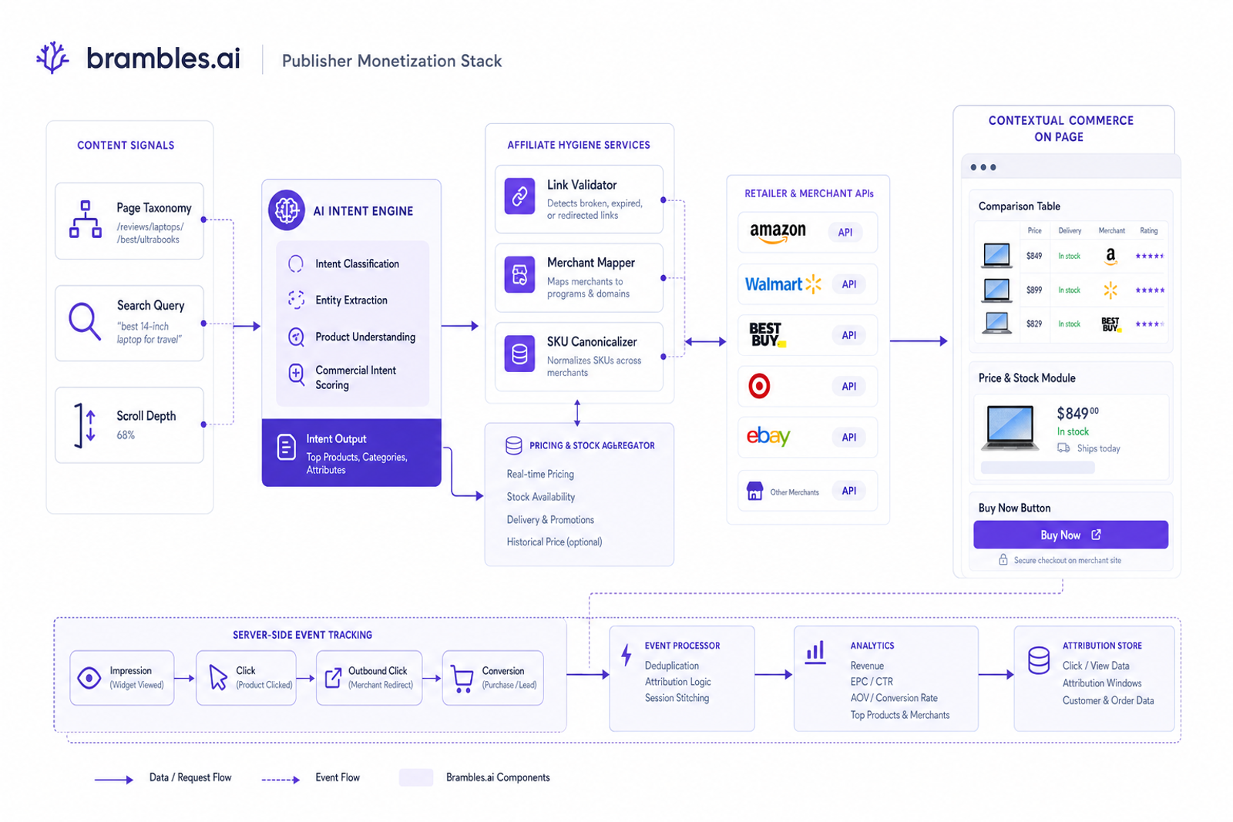1233x822 pixels.
Task: Click the Pricing & Stock Aggregator database icon
Action: (x=514, y=445)
